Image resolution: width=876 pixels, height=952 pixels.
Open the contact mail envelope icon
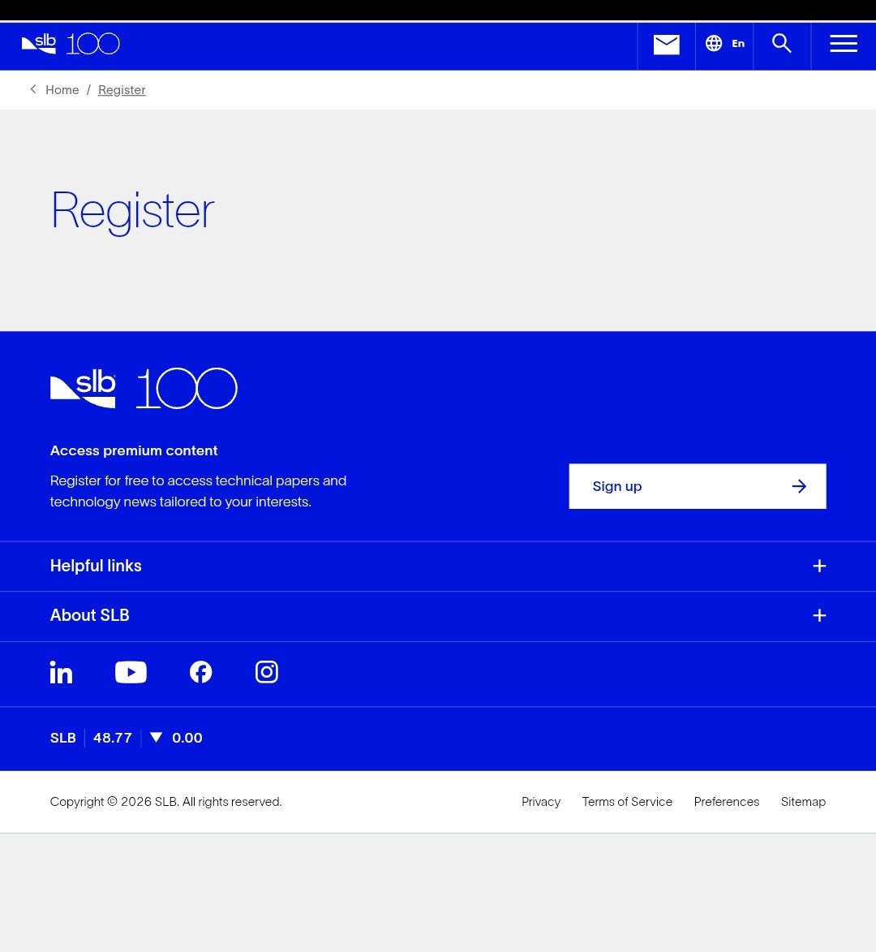click(666, 45)
